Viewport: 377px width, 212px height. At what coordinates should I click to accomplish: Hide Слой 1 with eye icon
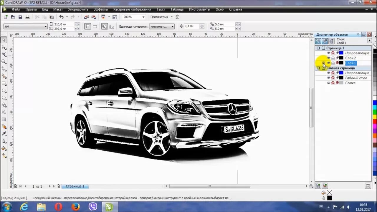pos(329,63)
